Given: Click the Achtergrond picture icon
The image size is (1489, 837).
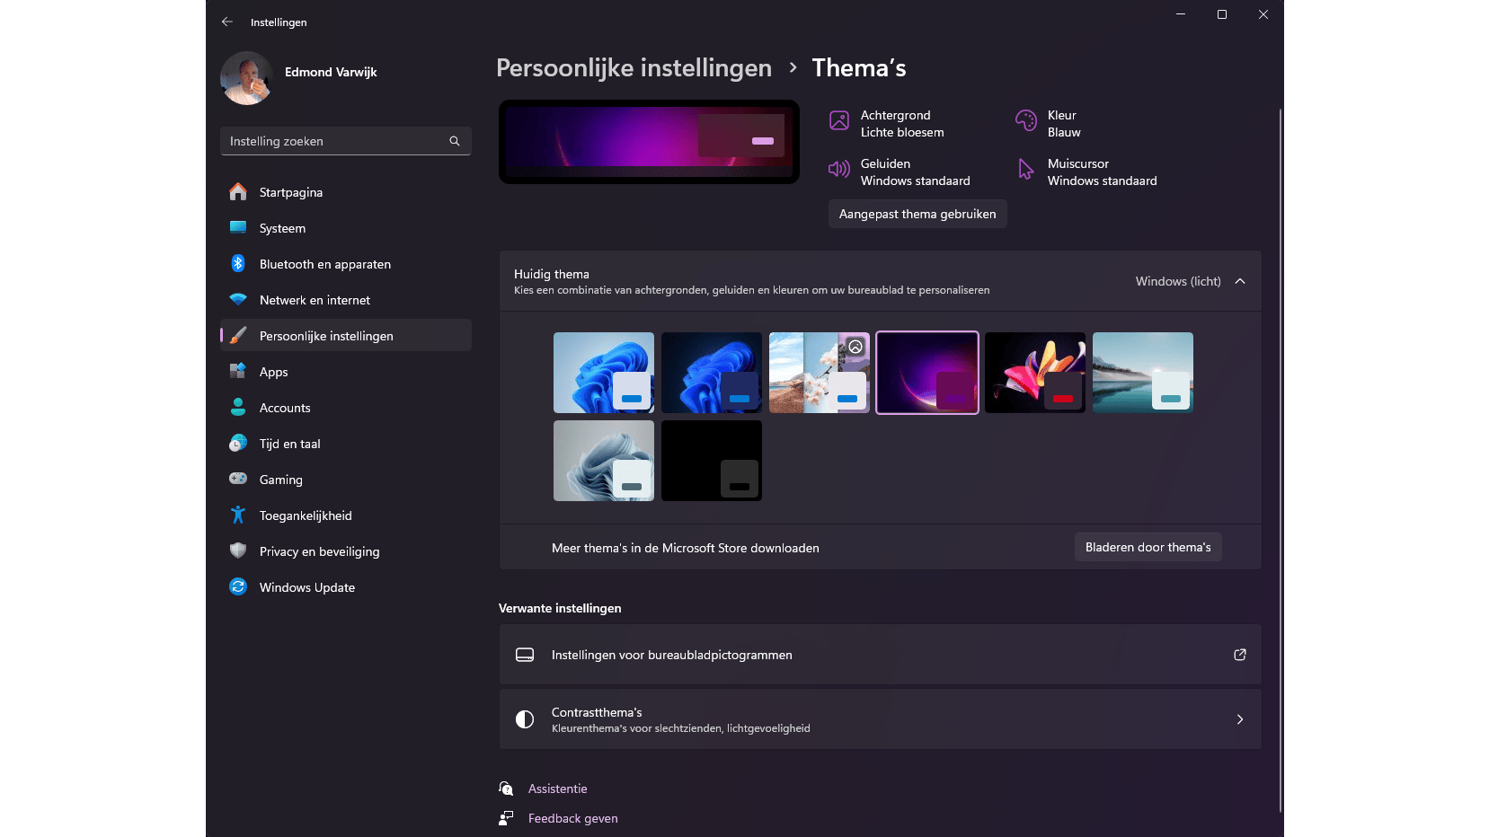Looking at the screenshot, I should coord(839,121).
